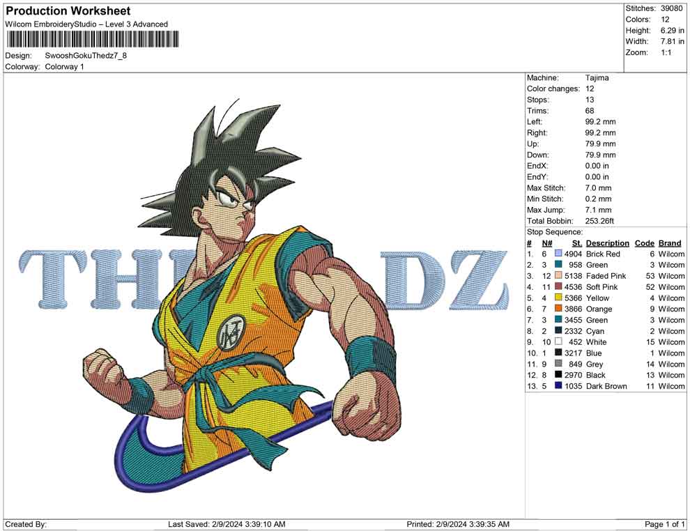The width and height of the screenshot is (690, 531).
Task: Select the 958 Green color swatch
Action: coord(558,264)
